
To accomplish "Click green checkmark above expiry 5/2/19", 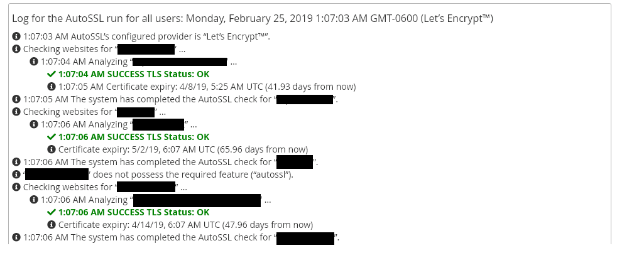I will click(51, 137).
